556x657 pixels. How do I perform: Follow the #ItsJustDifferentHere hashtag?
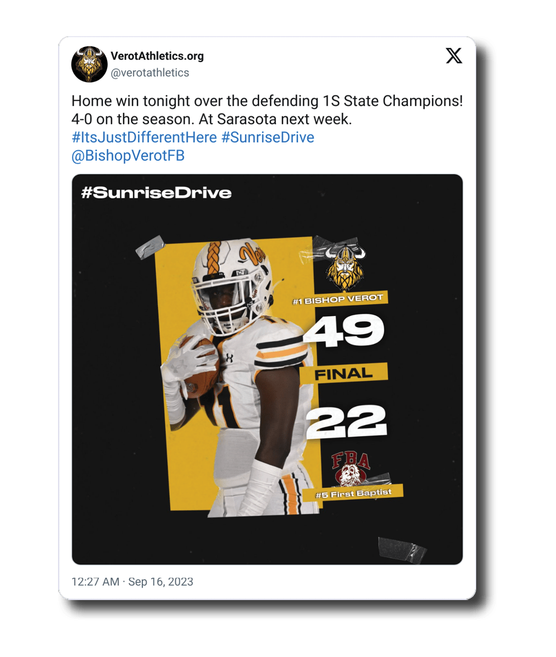tap(144, 137)
